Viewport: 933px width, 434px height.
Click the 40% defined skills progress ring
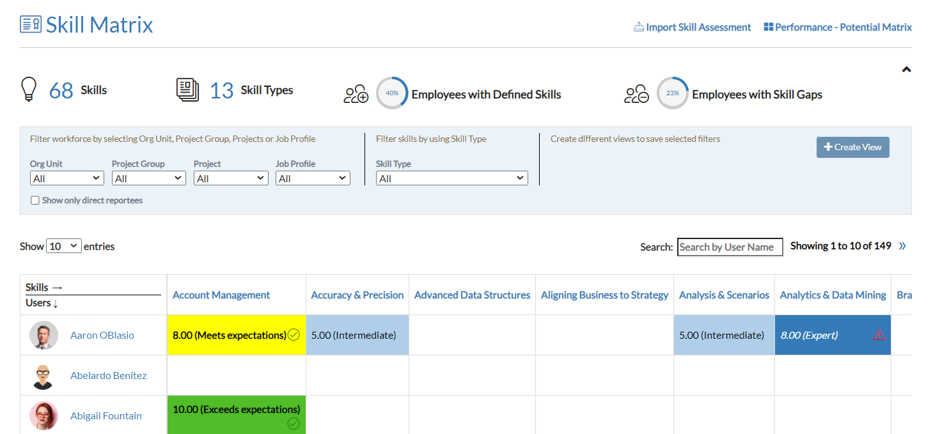[x=392, y=93]
